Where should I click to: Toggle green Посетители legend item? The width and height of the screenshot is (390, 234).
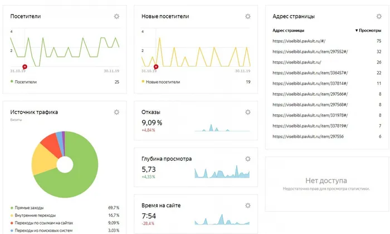tap(23, 82)
